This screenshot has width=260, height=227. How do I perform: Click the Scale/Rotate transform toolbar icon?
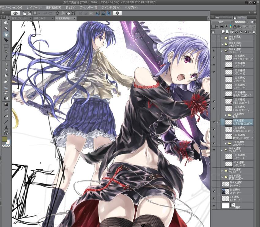pyautogui.click(x=73, y=13)
